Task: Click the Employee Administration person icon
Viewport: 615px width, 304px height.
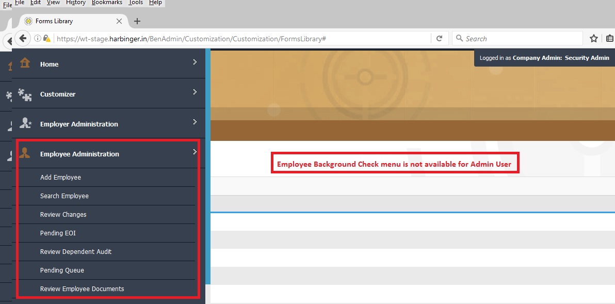Action: click(25, 153)
